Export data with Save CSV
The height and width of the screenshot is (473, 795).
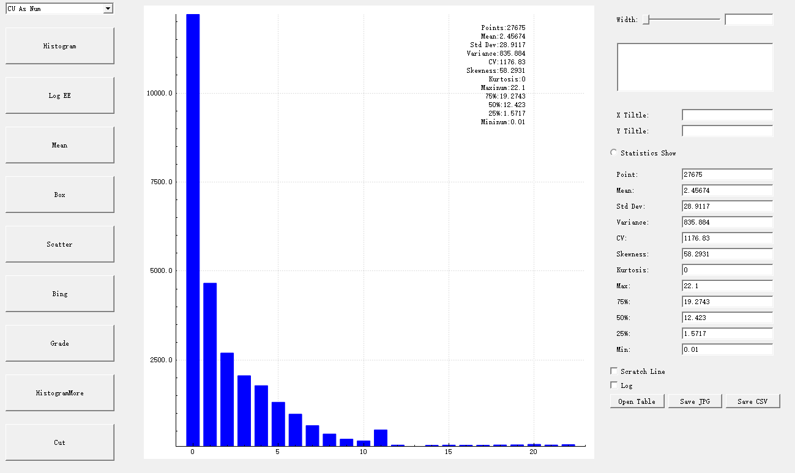pyautogui.click(x=753, y=401)
